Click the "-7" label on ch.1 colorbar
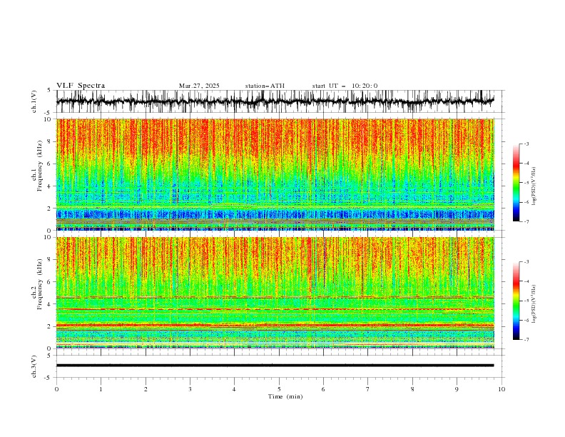The image size is (565, 437). 526,221
